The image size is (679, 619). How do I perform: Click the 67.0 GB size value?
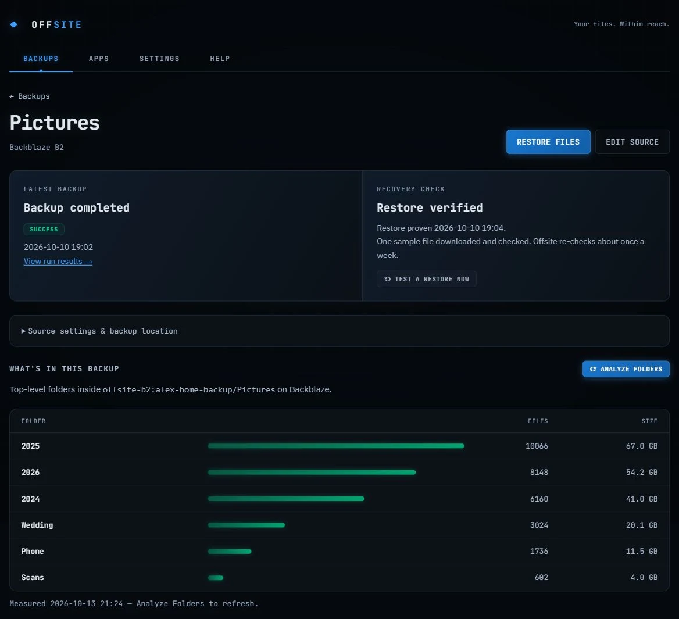coord(642,446)
